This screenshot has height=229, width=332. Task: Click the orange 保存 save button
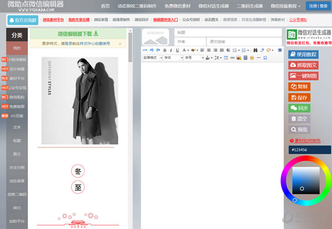[299, 98]
